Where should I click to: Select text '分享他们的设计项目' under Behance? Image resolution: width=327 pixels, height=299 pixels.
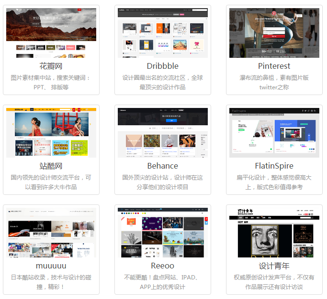163,187
